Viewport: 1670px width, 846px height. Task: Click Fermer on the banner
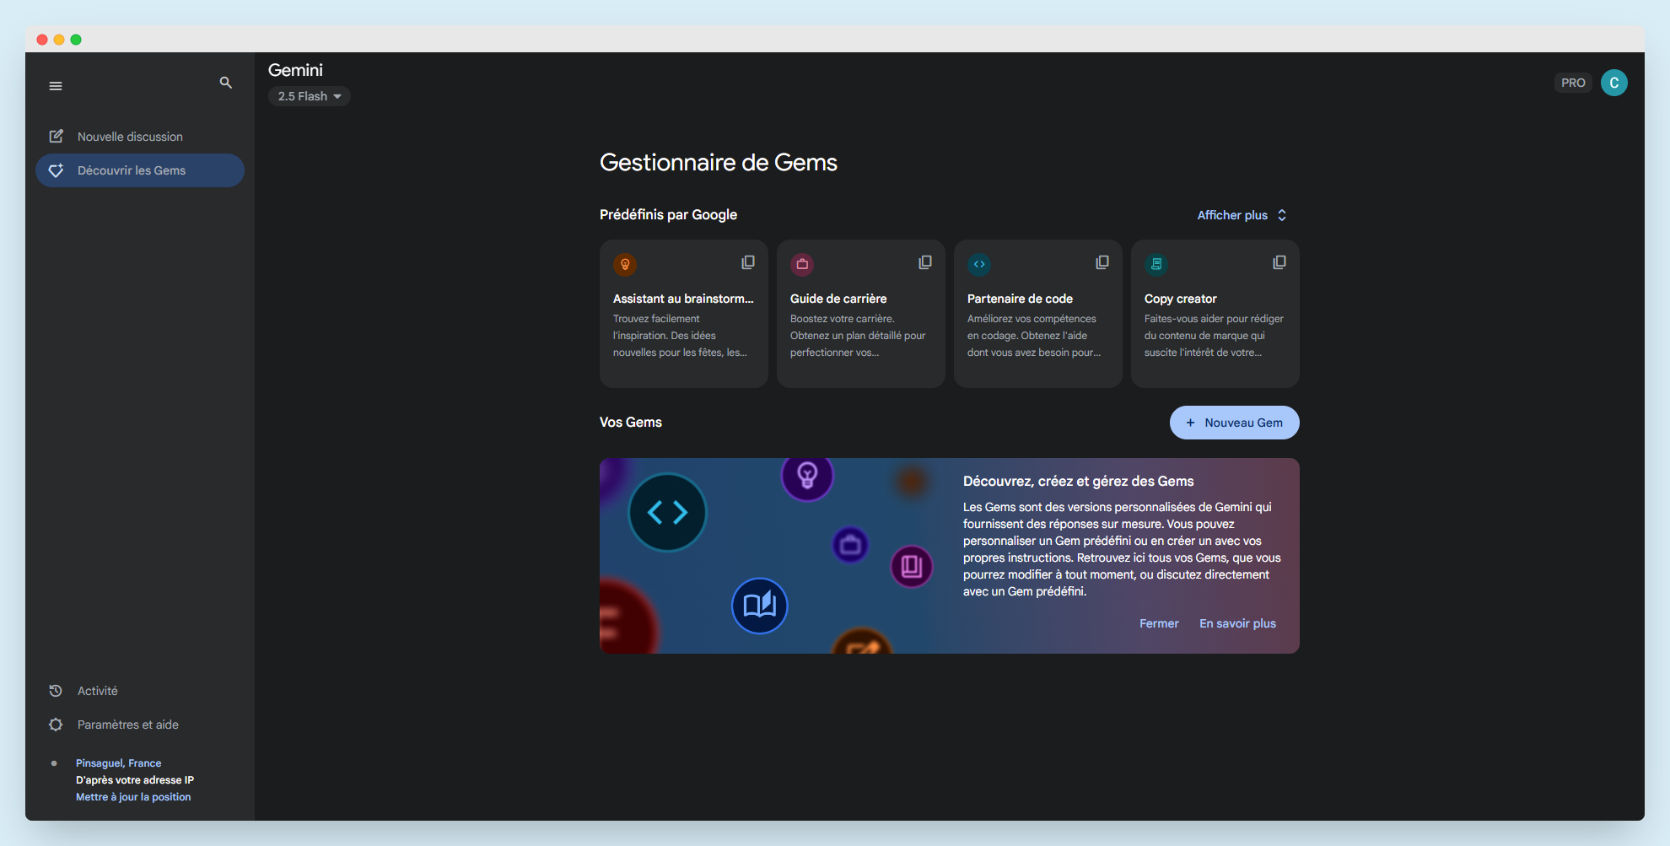point(1159,623)
